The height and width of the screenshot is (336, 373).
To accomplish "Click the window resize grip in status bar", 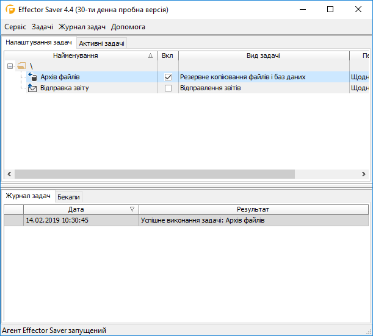I will [369, 331].
